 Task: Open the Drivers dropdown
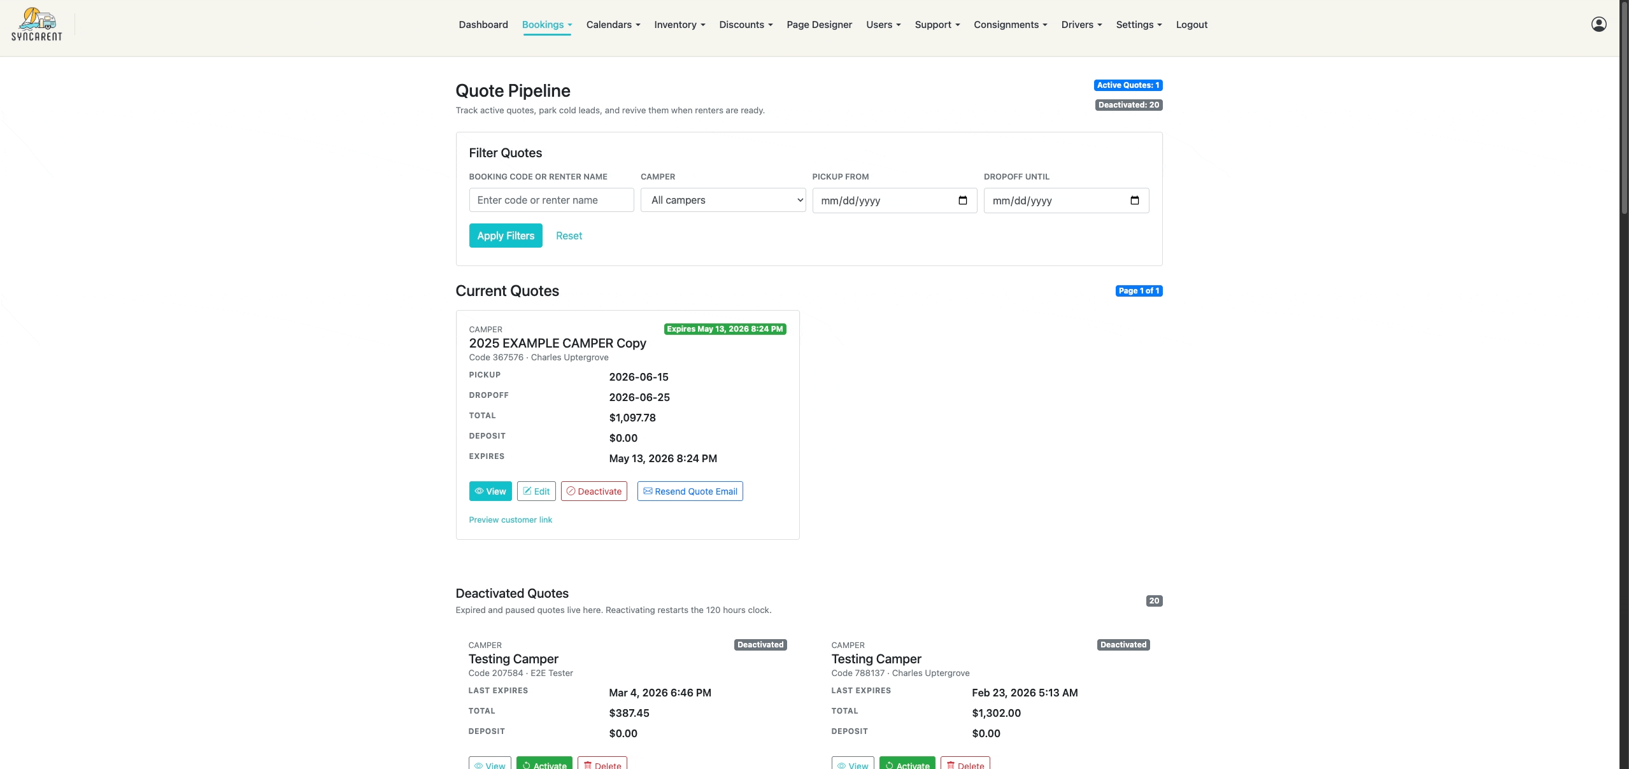point(1081,25)
